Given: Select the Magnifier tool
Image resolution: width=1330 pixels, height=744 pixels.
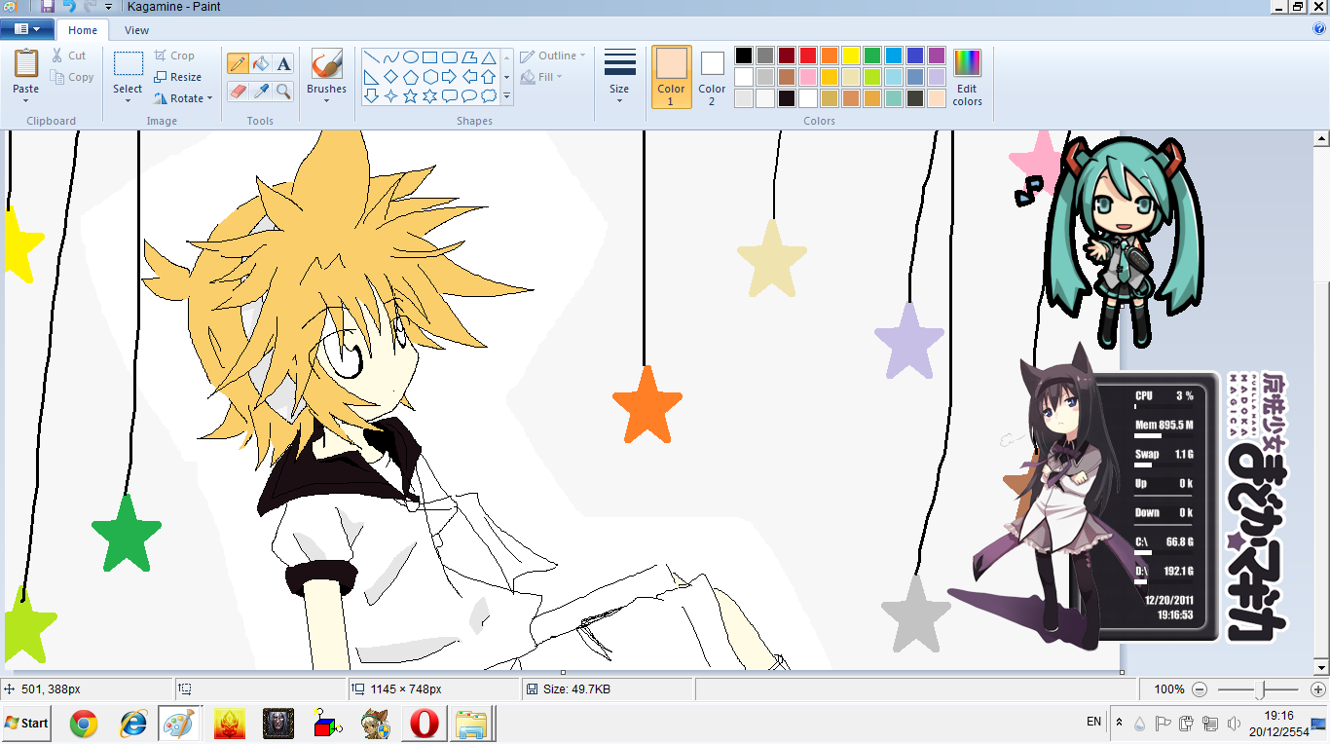Looking at the screenshot, I should pos(283,91).
